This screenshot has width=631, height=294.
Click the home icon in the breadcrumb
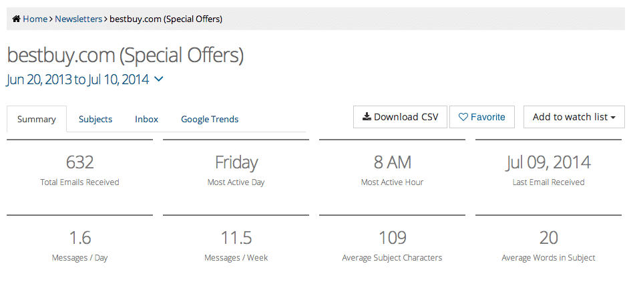(16, 19)
